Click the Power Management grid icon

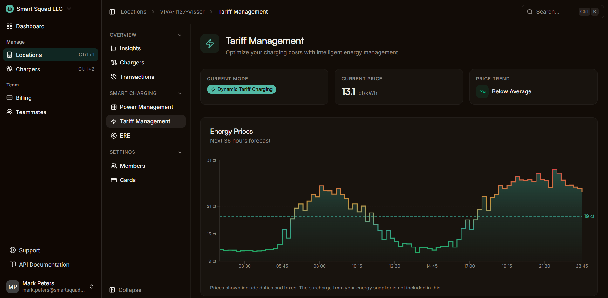pyautogui.click(x=113, y=107)
